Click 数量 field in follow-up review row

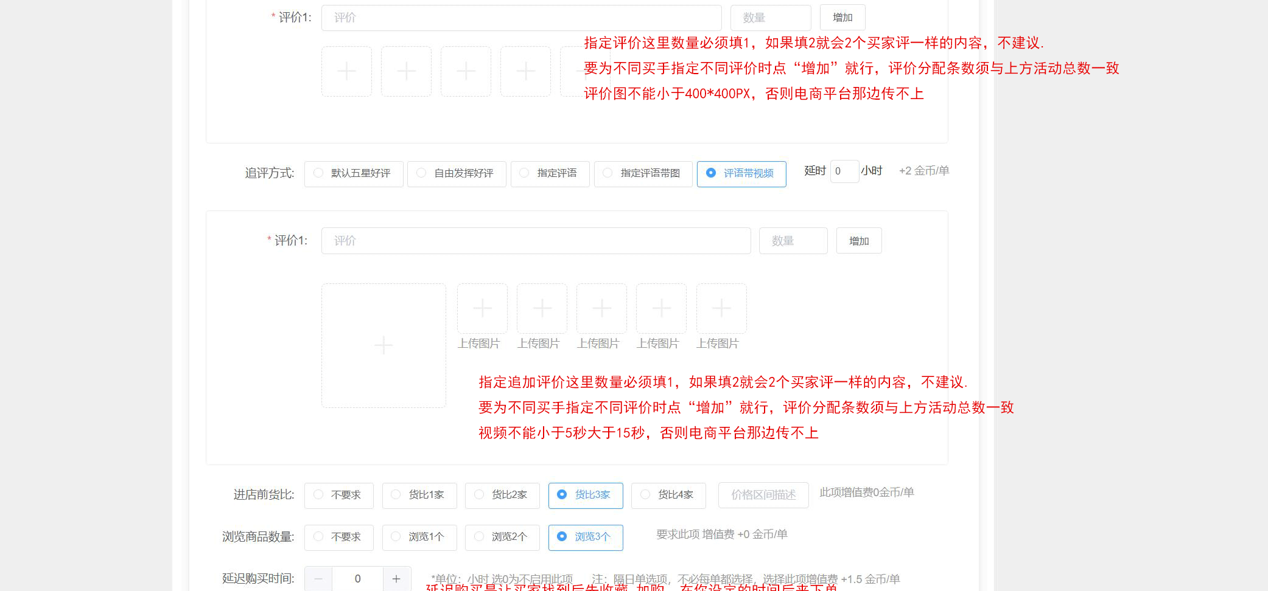793,241
